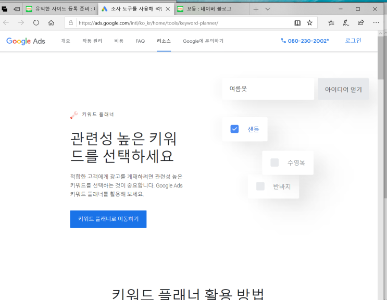Screen dimensions: 387x300
Task: Select the 조사 도구를 사용해 tab
Action: point(136,9)
